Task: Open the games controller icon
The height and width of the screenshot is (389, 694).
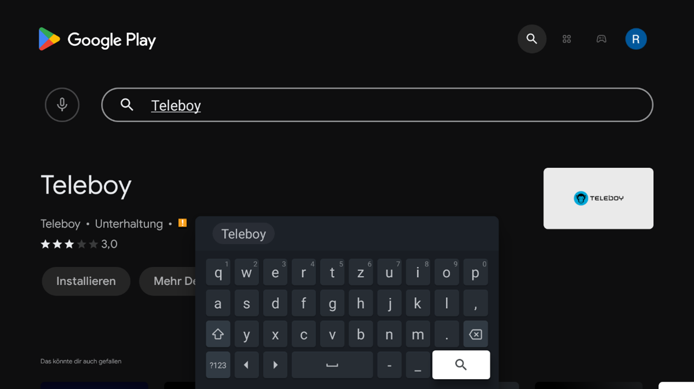Action: pyautogui.click(x=601, y=39)
